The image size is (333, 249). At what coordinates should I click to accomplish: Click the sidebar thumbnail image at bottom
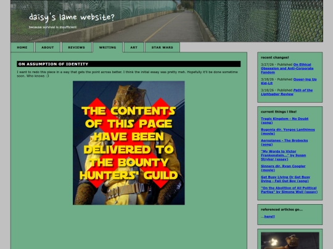290,240
